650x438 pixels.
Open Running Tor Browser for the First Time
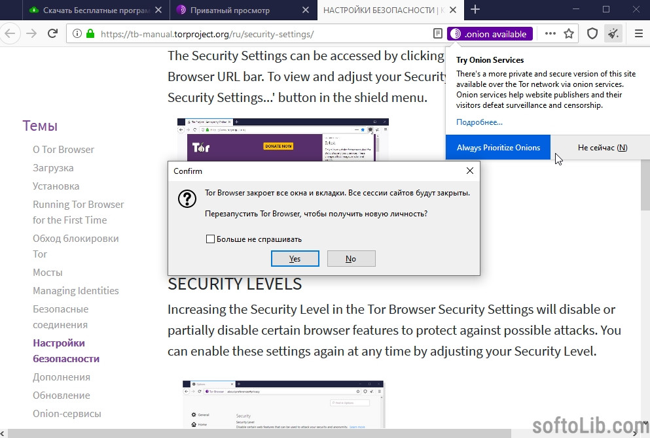click(x=79, y=212)
